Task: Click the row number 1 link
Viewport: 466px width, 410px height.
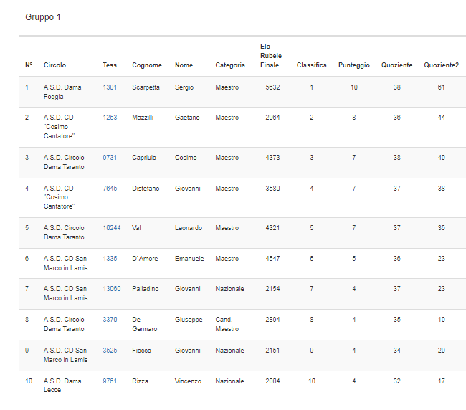Action: point(27,87)
